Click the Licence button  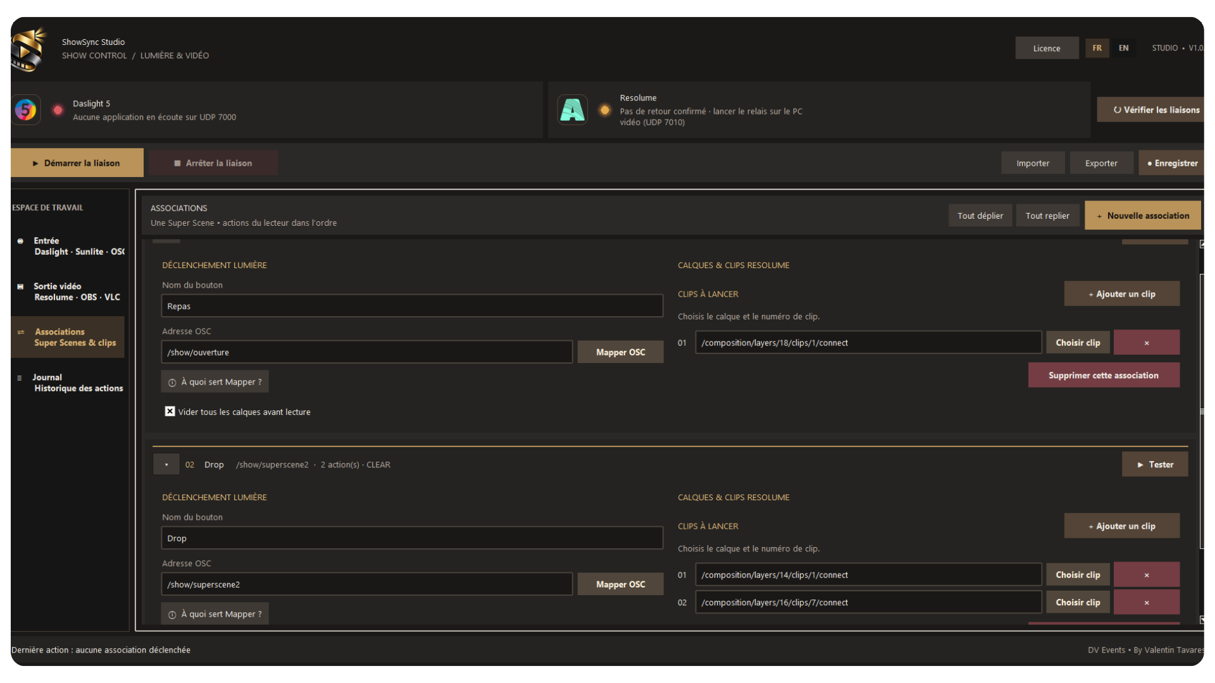tap(1047, 48)
